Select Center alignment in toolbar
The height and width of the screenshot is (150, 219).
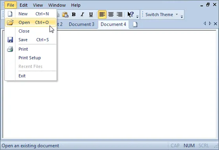coord(111,15)
